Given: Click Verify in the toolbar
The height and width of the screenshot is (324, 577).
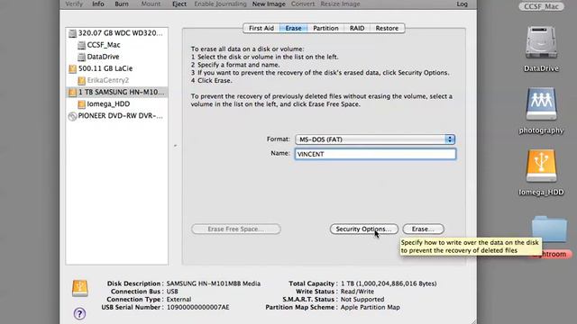Looking at the screenshot, I should point(74,4).
